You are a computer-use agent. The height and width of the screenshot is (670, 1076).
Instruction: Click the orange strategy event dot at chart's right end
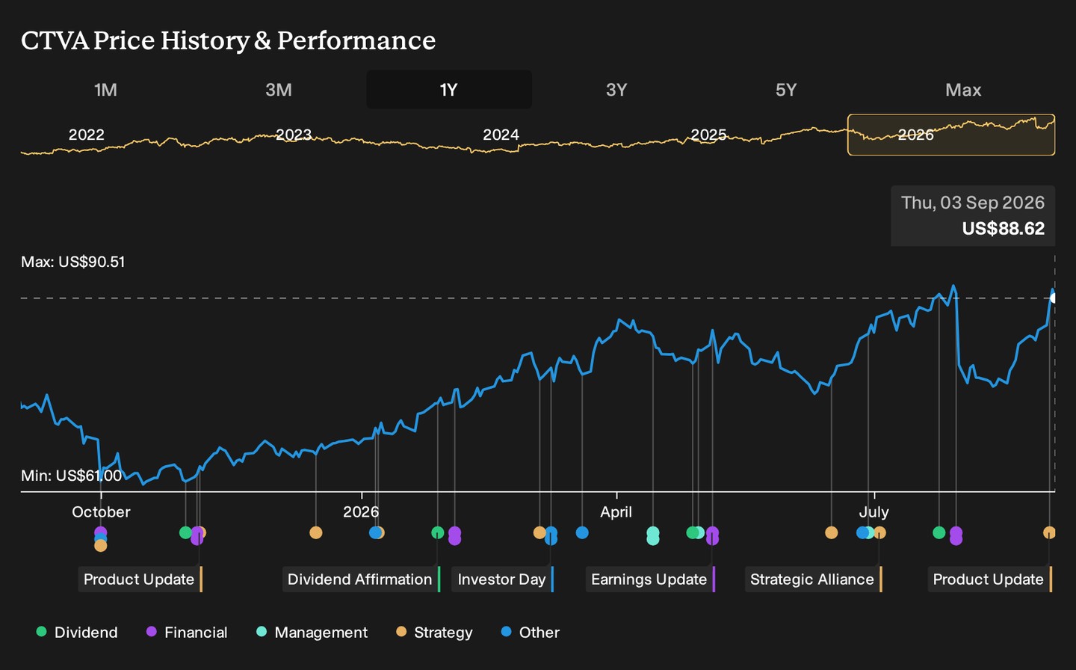click(x=1049, y=532)
